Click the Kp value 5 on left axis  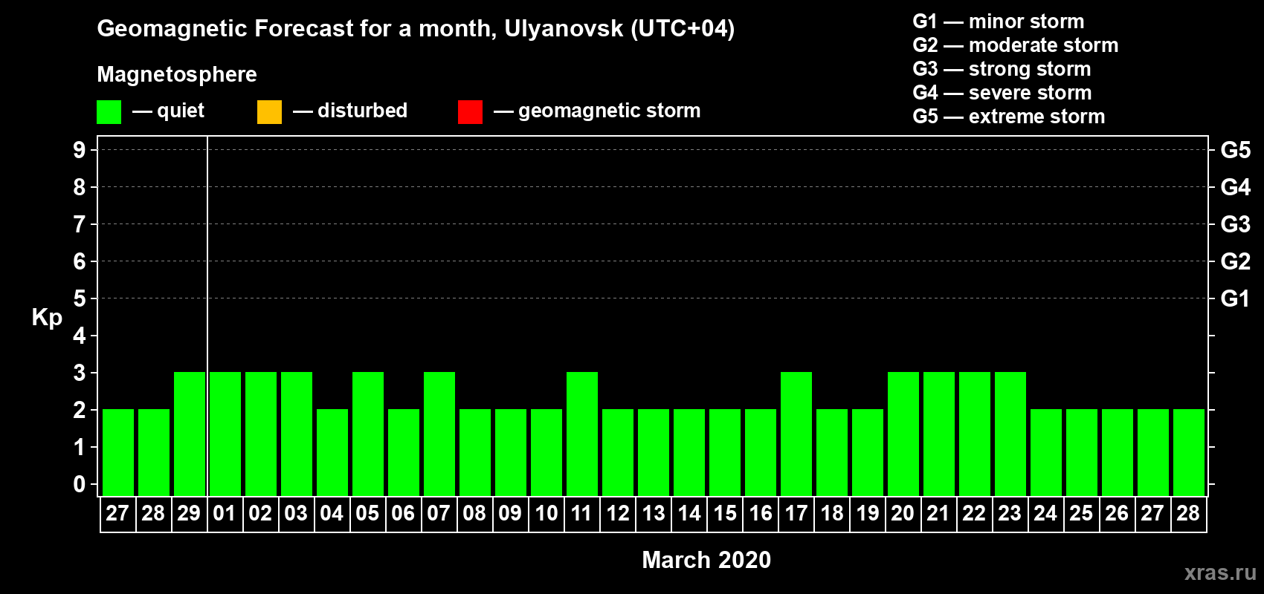pyautogui.click(x=80, y=298)
